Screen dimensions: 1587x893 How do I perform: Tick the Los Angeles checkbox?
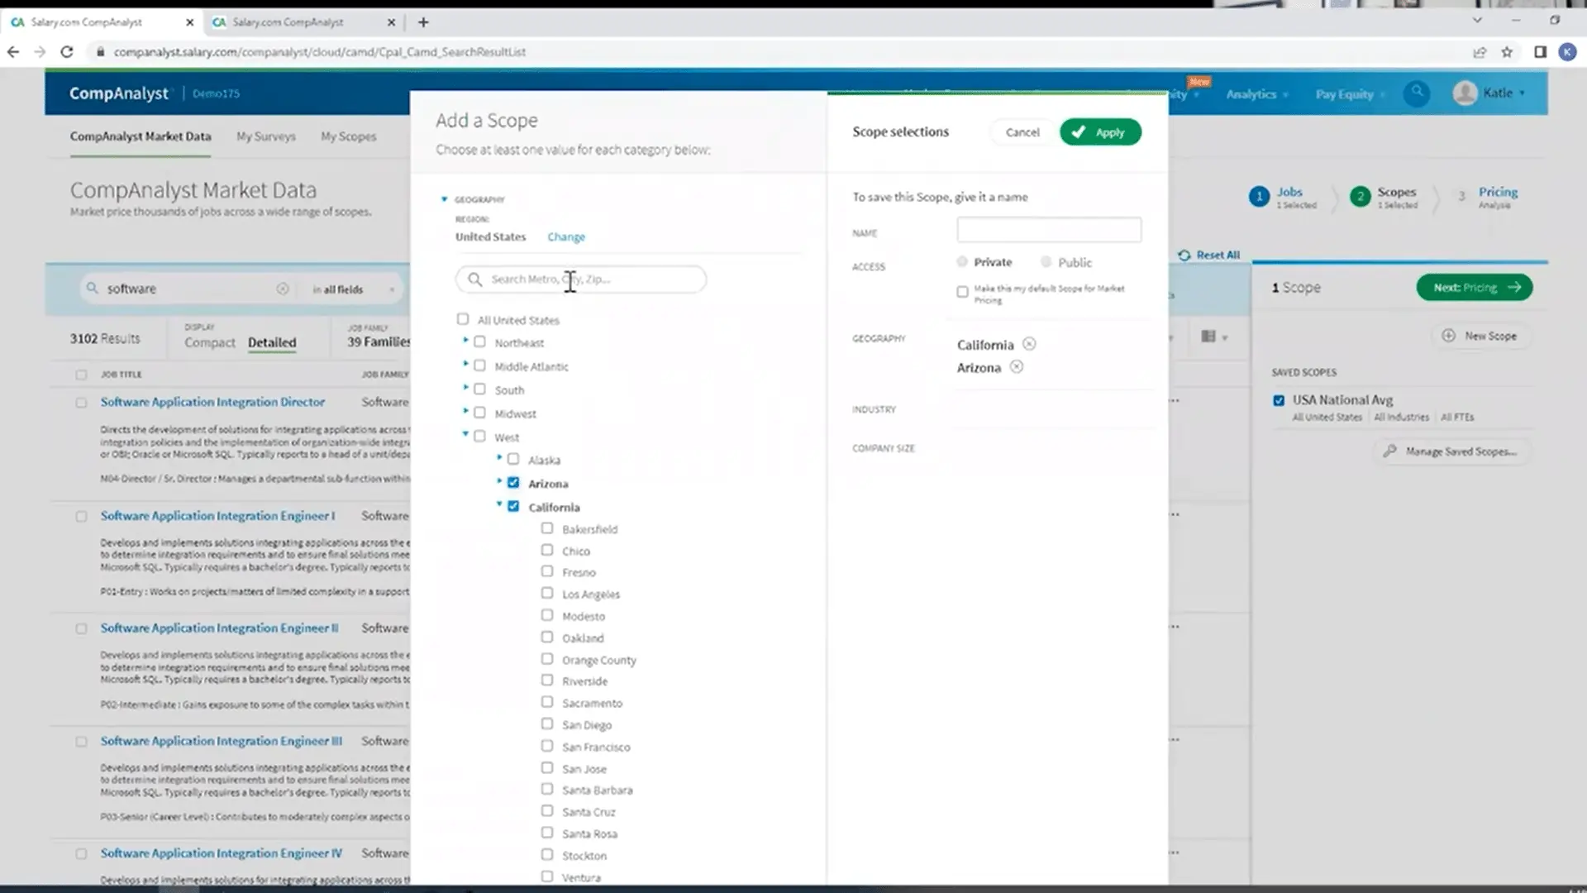547,593
